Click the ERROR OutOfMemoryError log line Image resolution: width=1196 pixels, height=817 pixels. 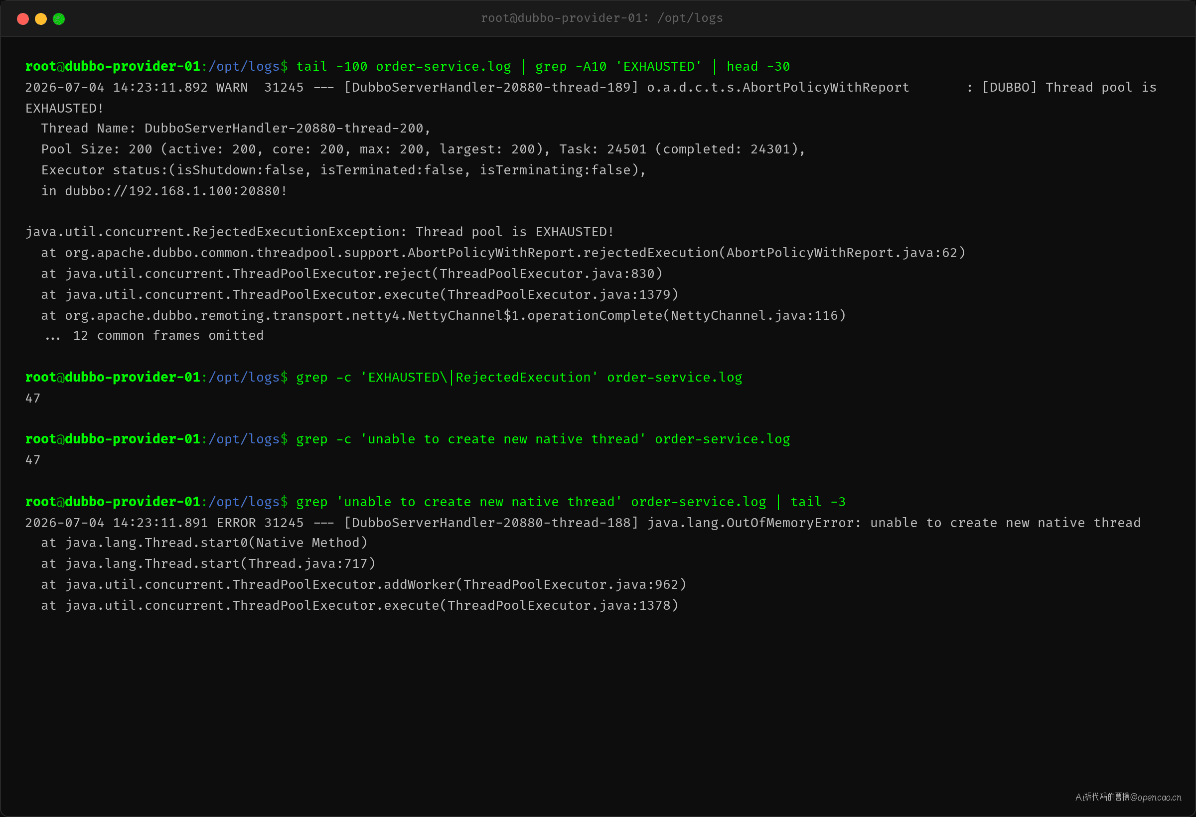tap(583, 523)
